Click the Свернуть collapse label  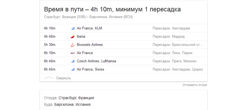coord(64,78)
